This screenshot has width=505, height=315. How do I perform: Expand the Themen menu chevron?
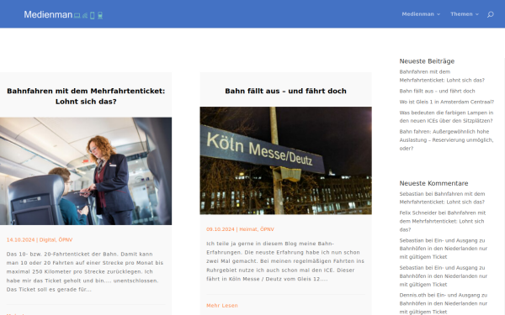pos(477,14)
